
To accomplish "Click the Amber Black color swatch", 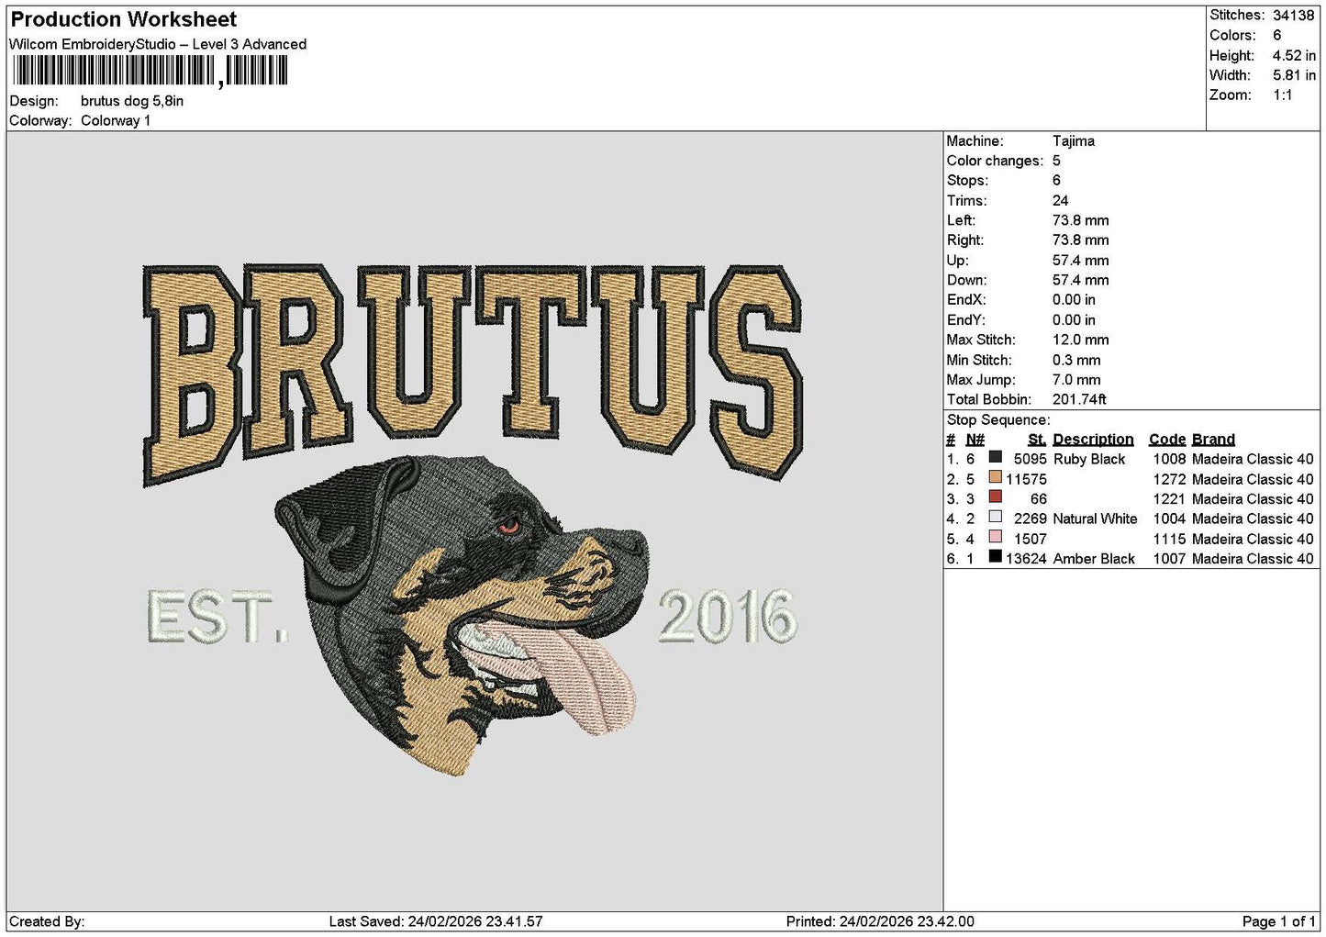I will click(995, 556).
